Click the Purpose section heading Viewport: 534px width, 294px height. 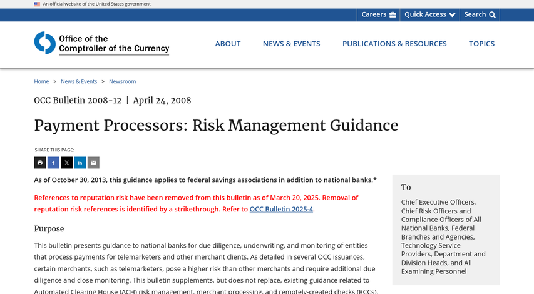coord(49,229)
